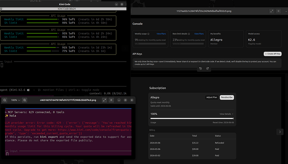Viewport: 288px width, 164px height.
Task: Click the info icon beside Weekly usage
Action: [x=149, y=34]
